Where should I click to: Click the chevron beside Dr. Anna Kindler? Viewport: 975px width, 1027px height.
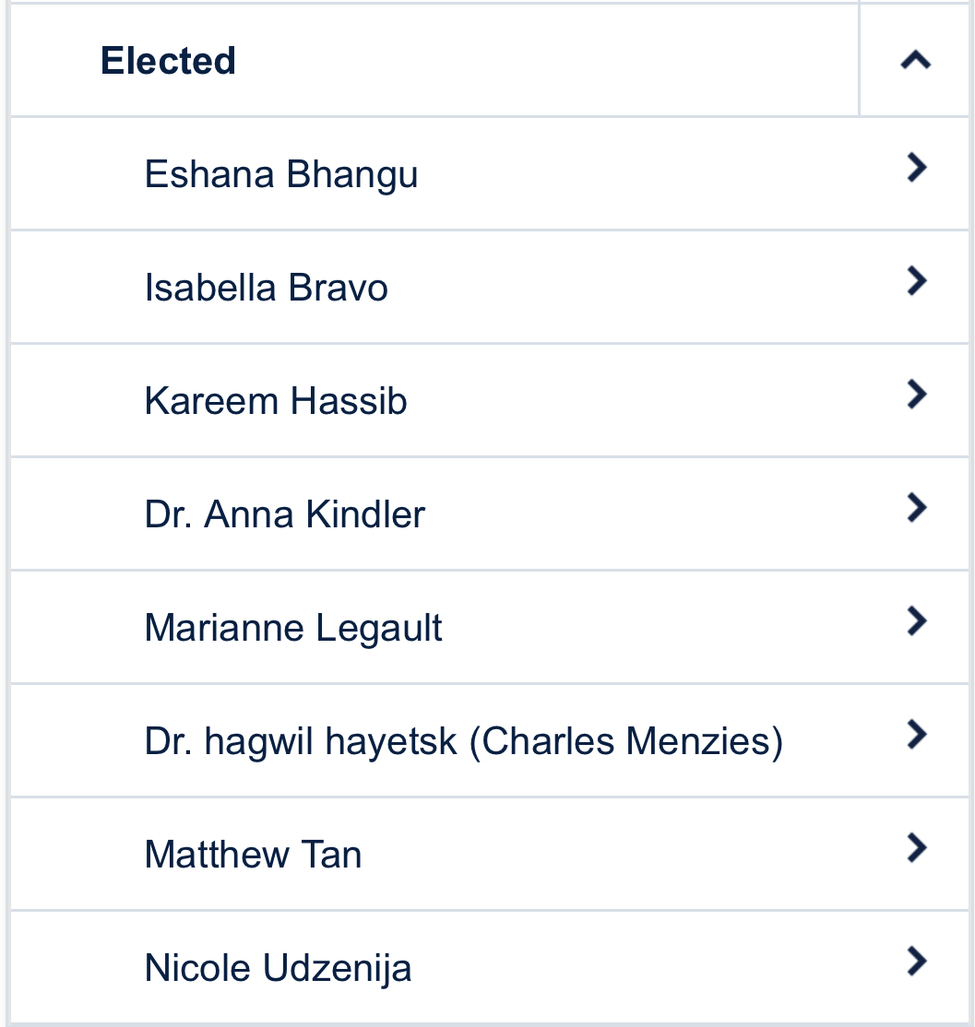(x=917, y=508)
